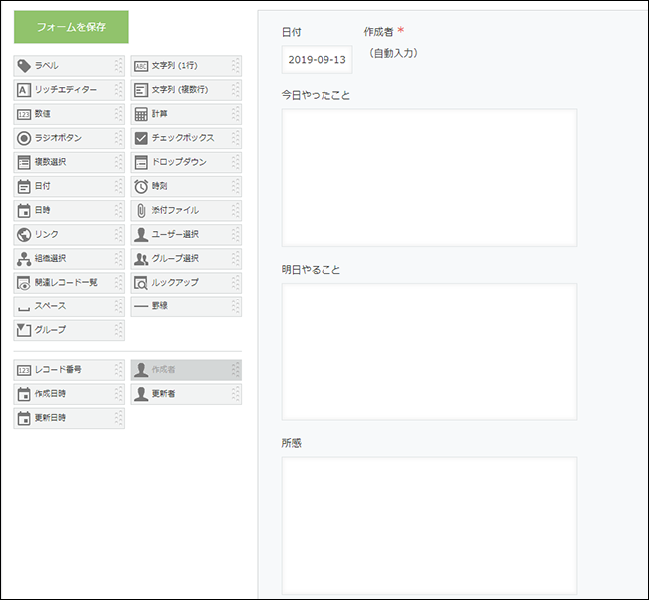This screenshot has width=649, height=600.
Task: Click the 組織選択 org chart icon
Action: pyautogui.click(x=24, y=258)
